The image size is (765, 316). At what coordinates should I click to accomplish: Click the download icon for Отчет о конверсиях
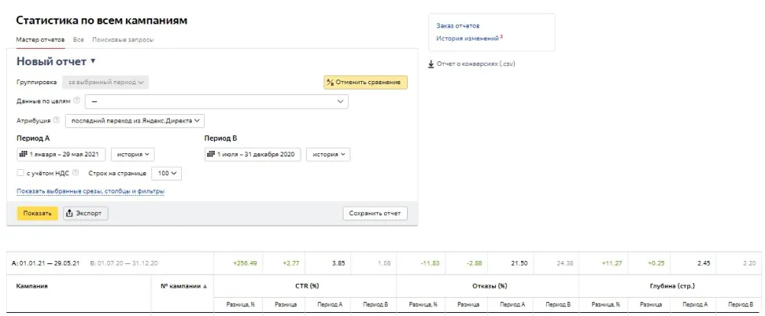[x=431, y=64]
